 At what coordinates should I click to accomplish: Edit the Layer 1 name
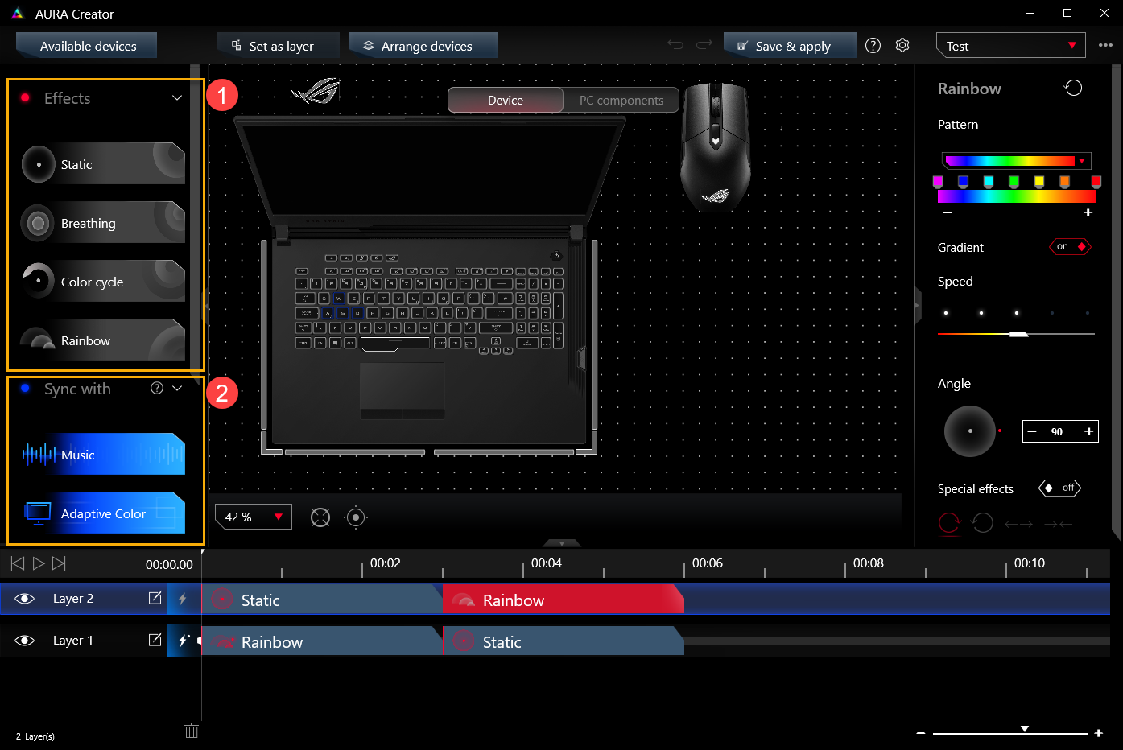[x=155, y=640]
